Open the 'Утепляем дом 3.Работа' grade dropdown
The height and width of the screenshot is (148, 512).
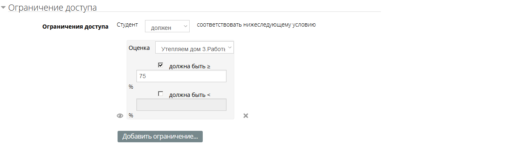coord(195,48)
